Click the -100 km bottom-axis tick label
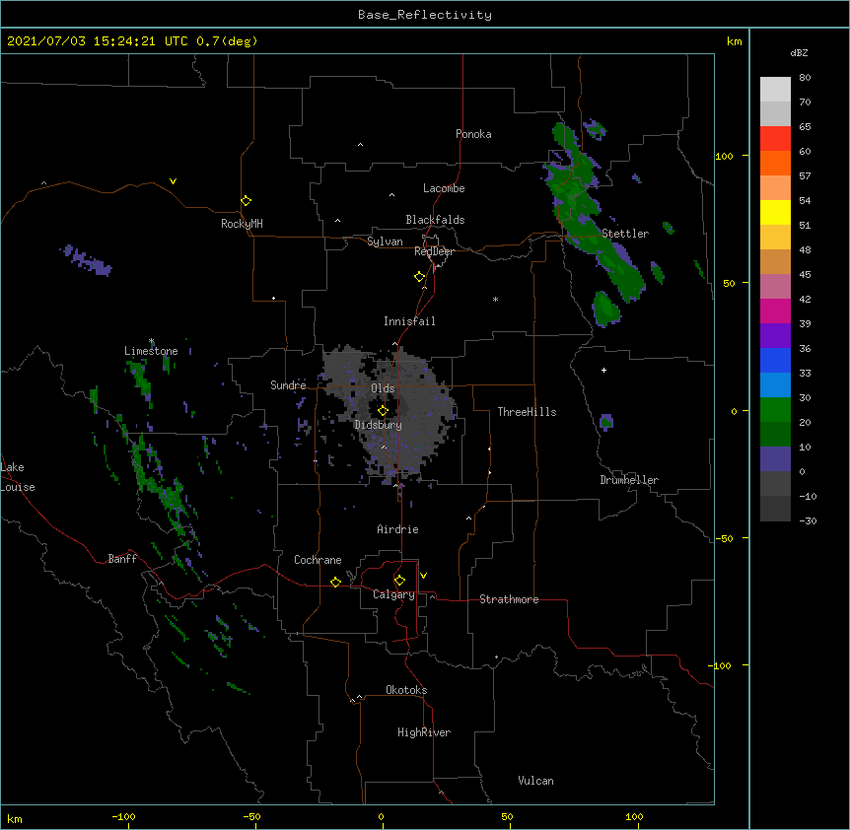 tap(123, 816)
